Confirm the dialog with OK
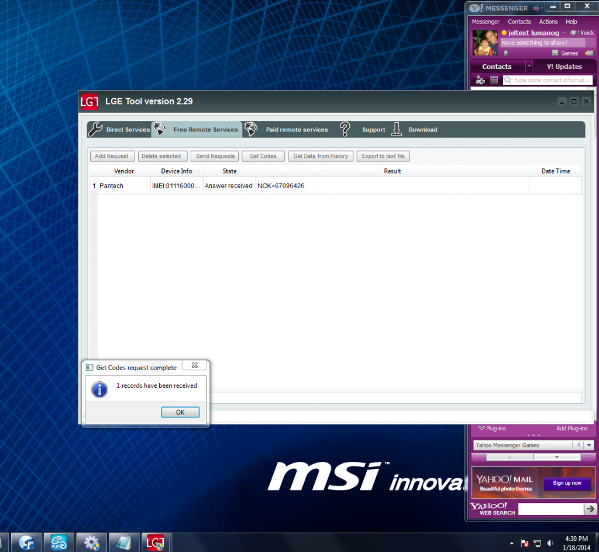The image size is (599, 552). pyautogui.click(x=180, y=412)
